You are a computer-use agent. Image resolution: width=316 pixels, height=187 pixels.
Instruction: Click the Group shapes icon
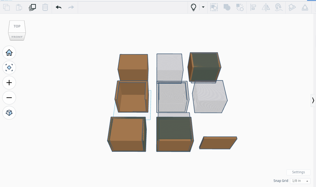(227, 7)
